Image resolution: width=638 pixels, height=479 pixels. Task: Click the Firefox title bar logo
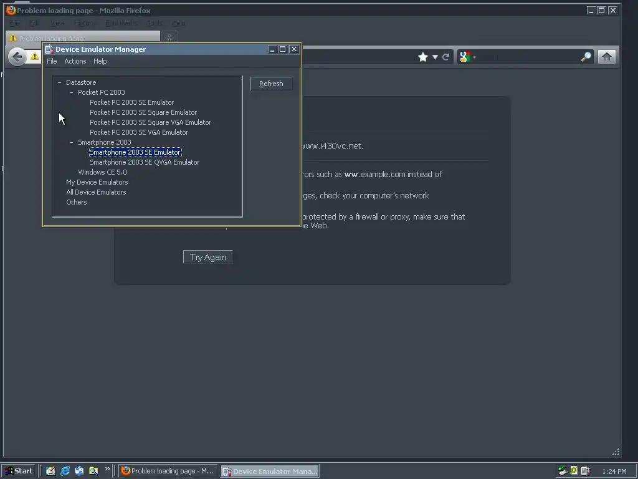(x=11, y=10)
